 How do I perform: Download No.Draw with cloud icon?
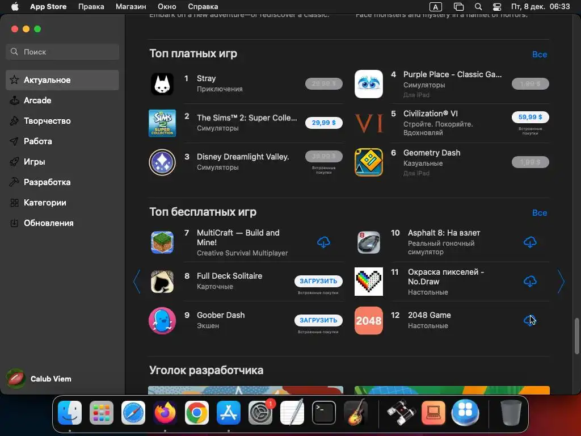tap(530, 282)
